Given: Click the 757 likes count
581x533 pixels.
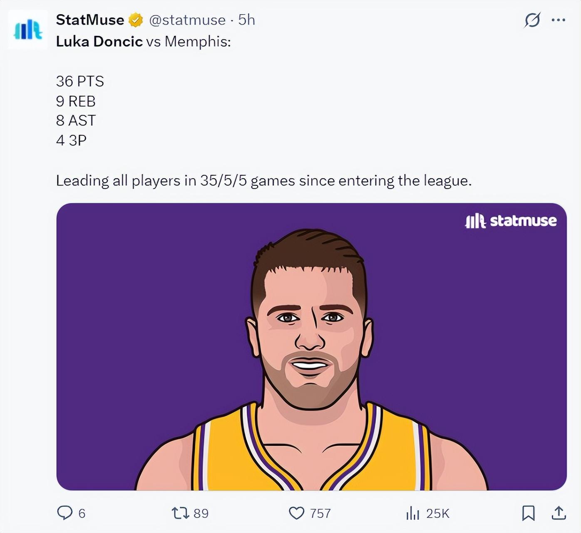Looking at the screenshot, I should [x=320, y=513].
